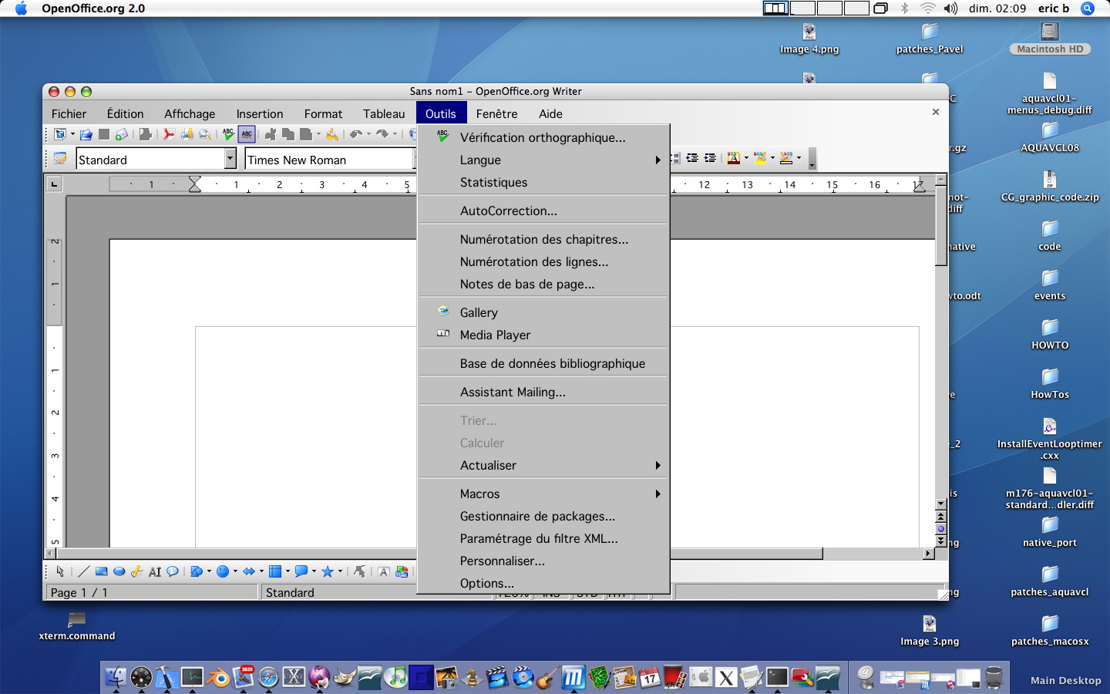This screenshot has height=694, width=1110.
Task: Toggle AutoSpellcheck wavy ABC icon
Action: [247, 134]
